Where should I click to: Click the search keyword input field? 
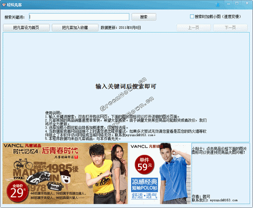(79, 17)
